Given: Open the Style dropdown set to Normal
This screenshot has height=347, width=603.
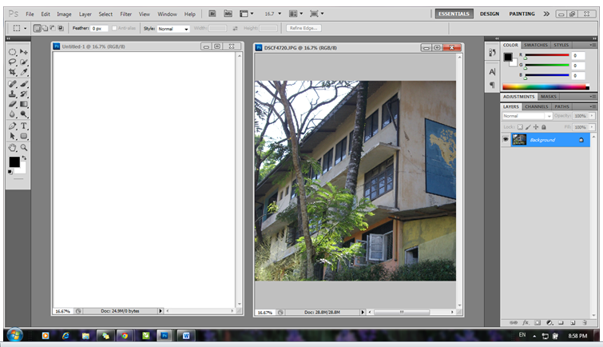Looking at the screenshot, I should [x=173, y=29].
